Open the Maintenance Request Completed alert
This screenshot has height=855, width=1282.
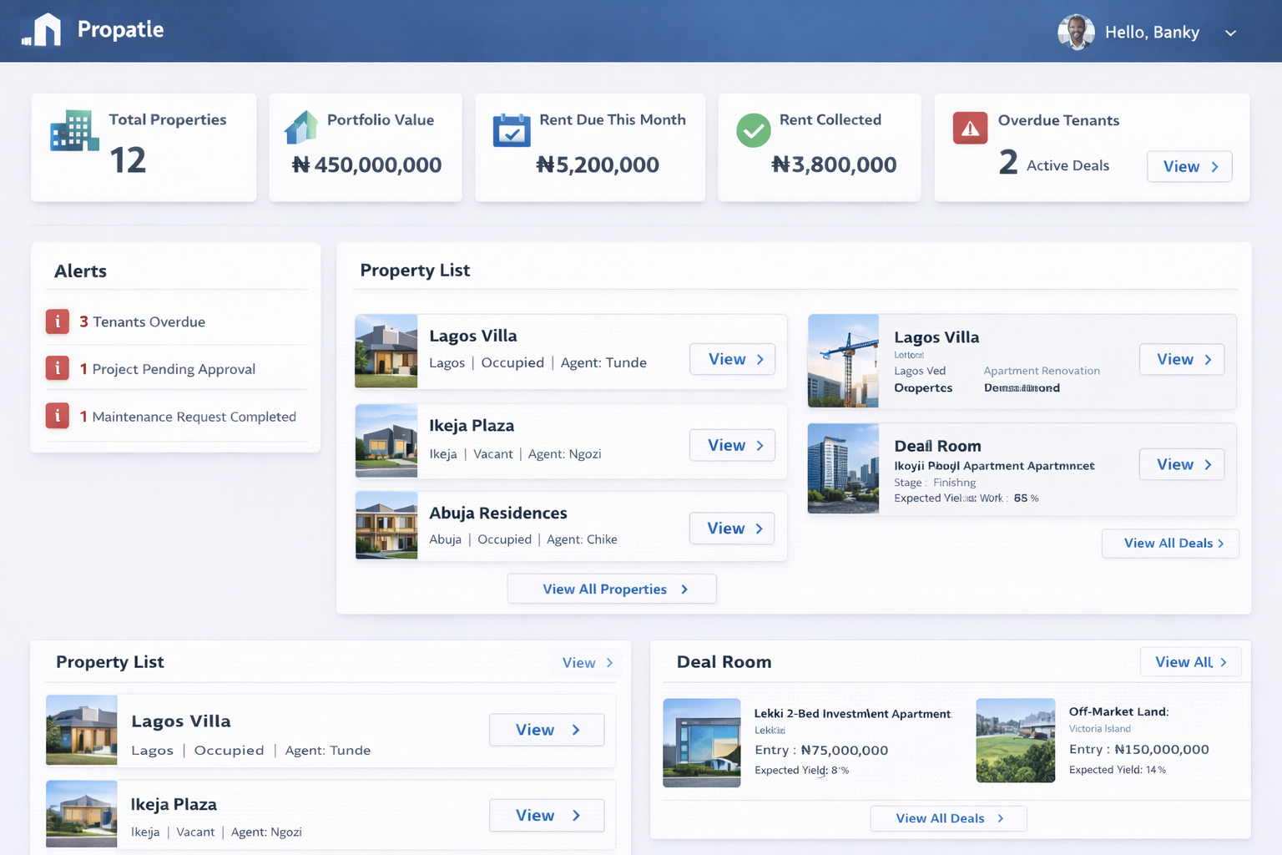point(194,417)
